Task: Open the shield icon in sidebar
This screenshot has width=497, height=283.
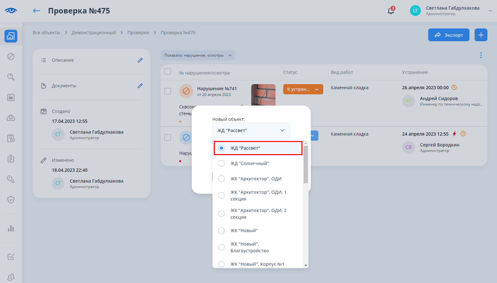Action: [x=11, y=200]
